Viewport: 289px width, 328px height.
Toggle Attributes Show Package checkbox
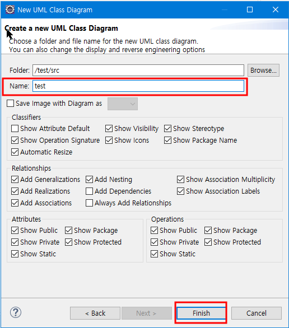pos(69,231)
